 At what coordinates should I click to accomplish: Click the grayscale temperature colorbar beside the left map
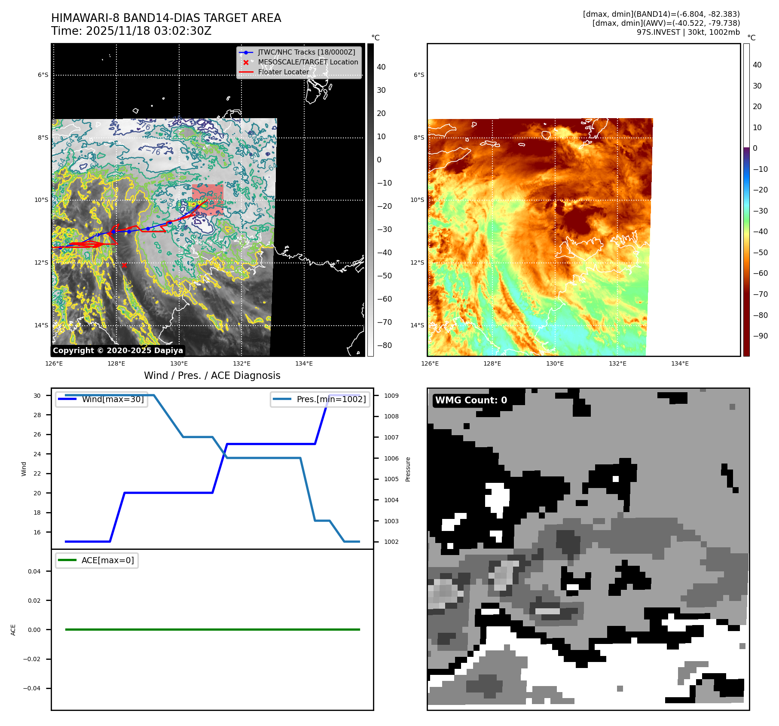coord(370,200)
